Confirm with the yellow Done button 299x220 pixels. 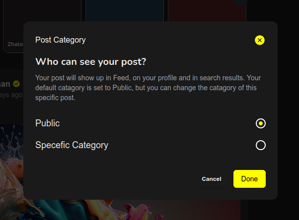[x=249, y=179]
